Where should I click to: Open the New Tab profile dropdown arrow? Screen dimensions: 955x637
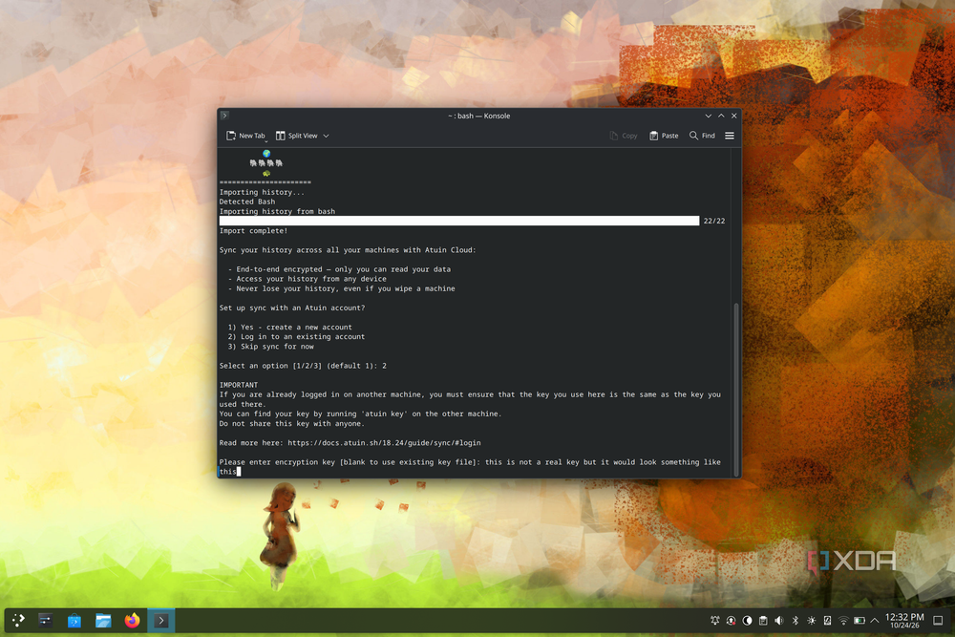[x=266, y=141]
